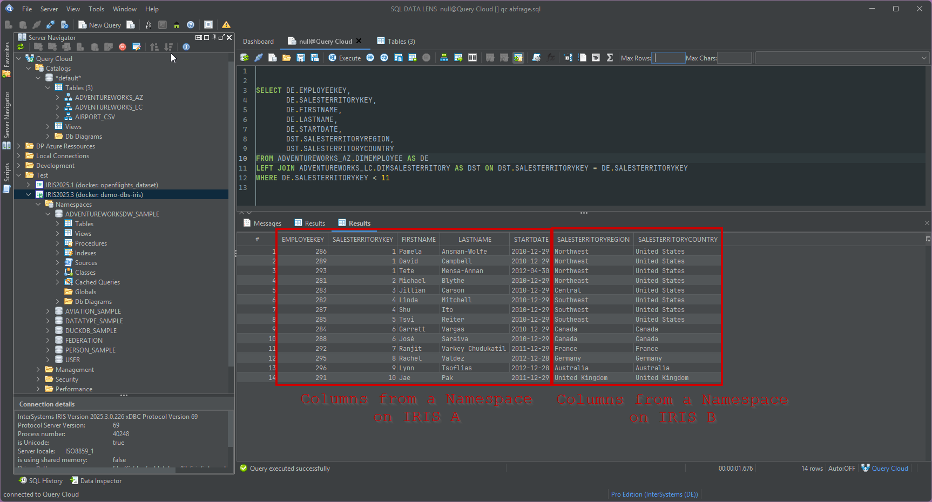The image size is (932, 502).
Task: Toggle the grid results view icon in query toolbar
Action: tap(472, 58)
